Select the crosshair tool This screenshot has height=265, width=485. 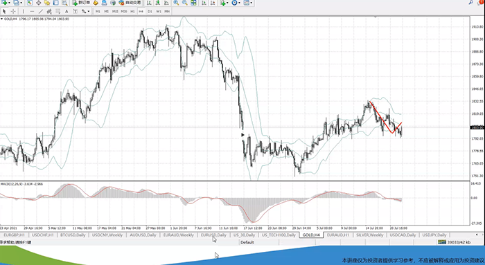pyautogui.click(x=13, y=12)
